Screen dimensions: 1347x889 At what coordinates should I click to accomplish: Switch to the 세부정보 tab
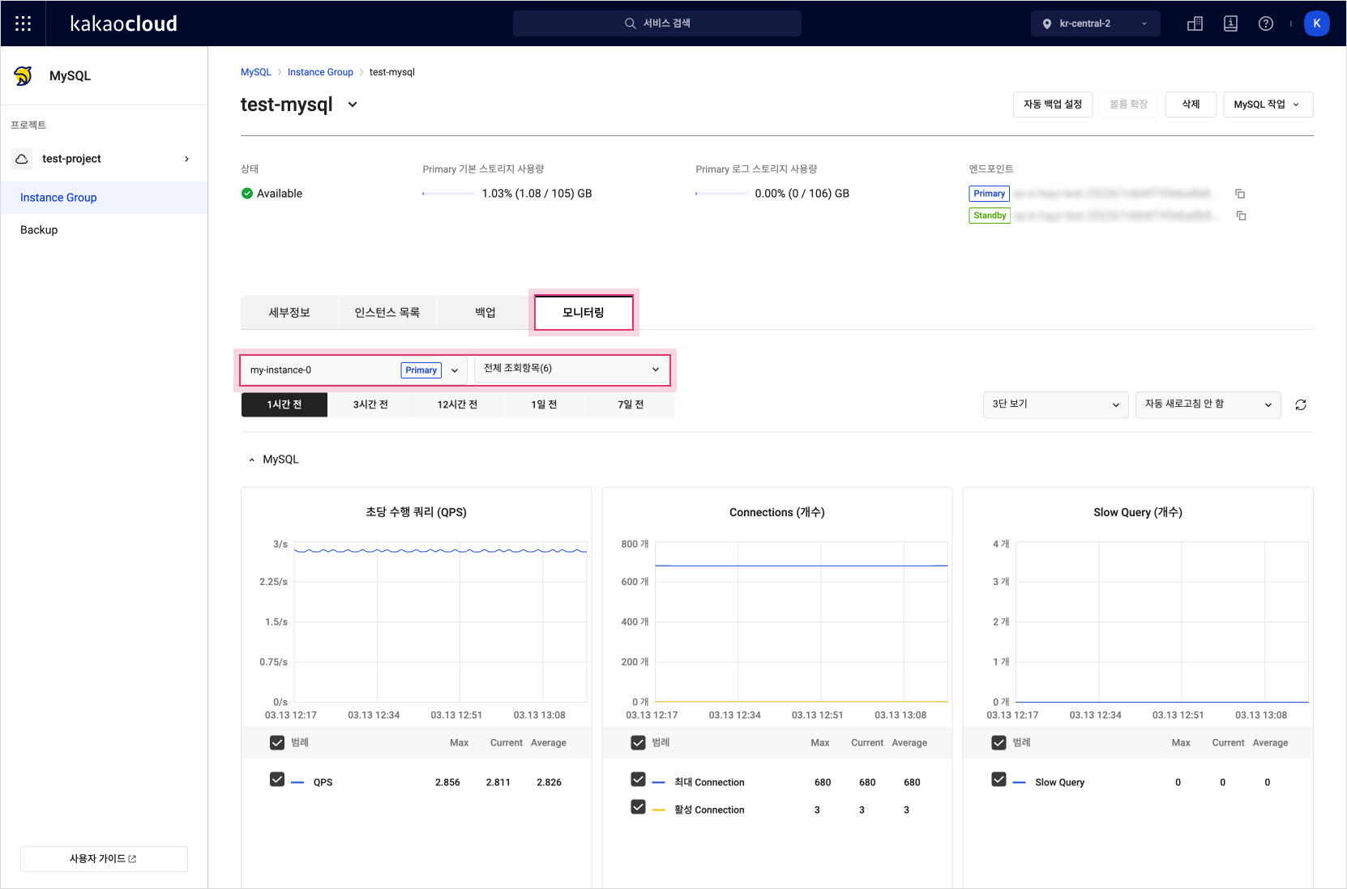[x=289, y=313]
